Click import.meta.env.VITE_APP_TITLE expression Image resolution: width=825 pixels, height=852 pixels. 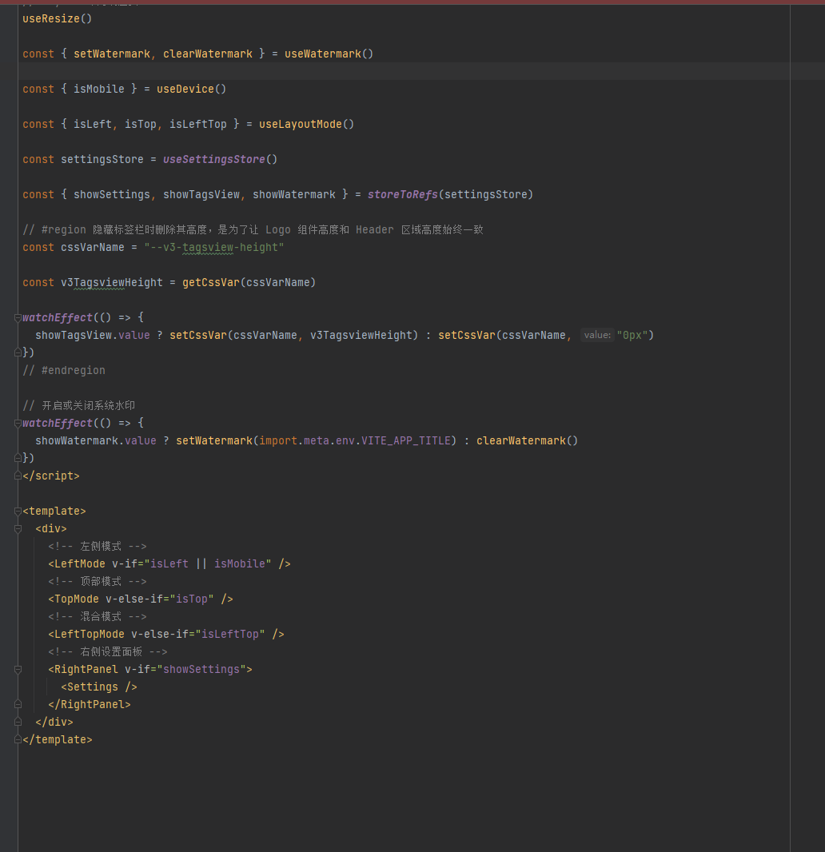point(354,440)
